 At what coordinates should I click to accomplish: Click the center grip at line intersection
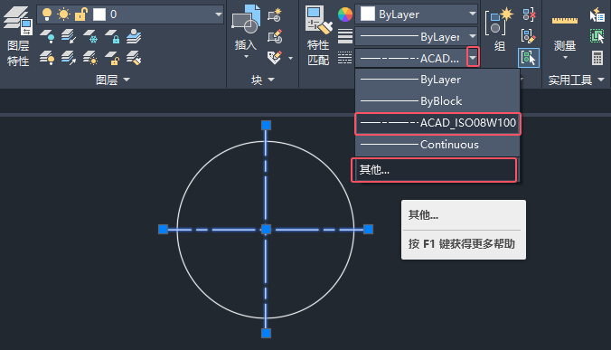coord(266,229)
